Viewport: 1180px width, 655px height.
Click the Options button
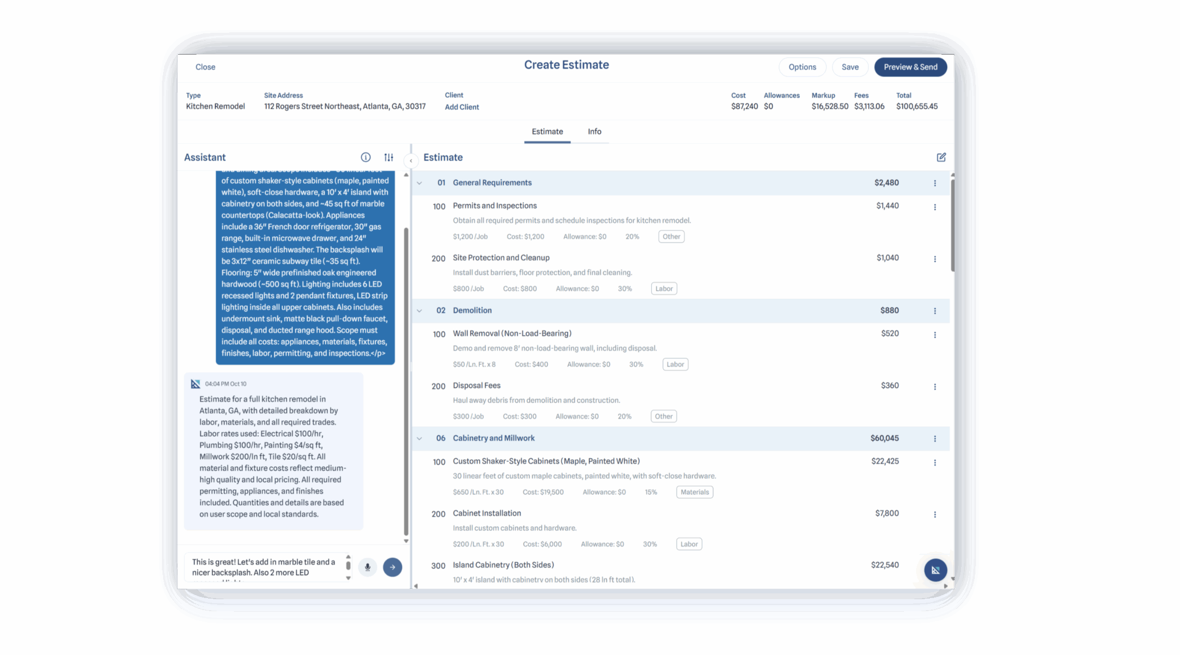(x=802, y=67)
